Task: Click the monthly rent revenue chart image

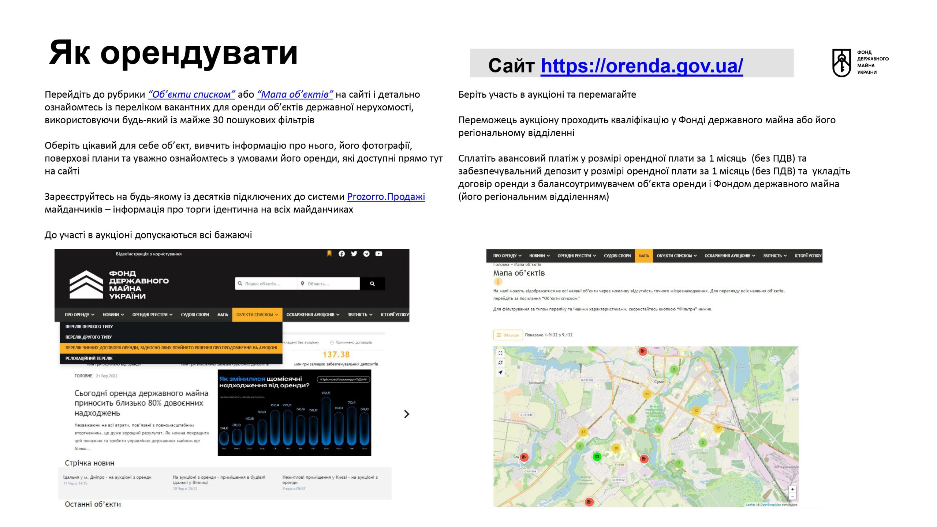Action: (294, 413)
